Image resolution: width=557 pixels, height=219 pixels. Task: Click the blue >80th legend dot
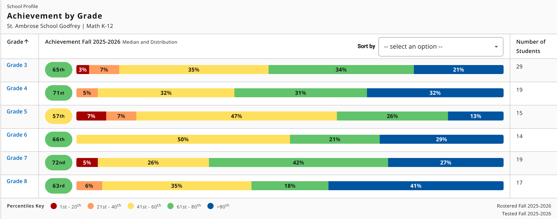(x=211, y=206)
